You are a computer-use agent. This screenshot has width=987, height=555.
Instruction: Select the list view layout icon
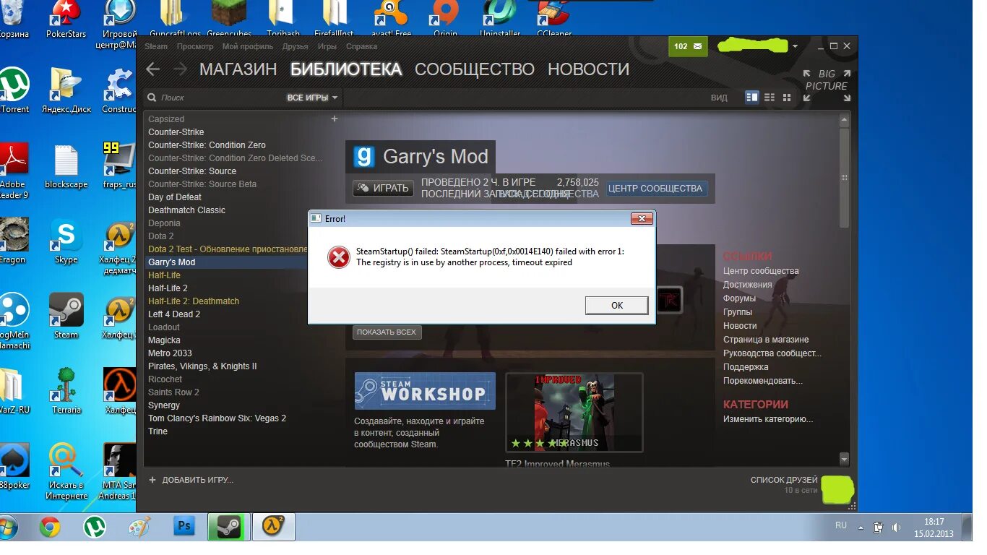(770, 98)
